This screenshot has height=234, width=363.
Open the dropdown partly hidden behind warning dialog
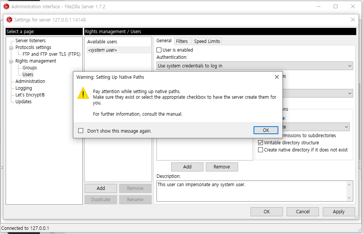[317, 93]
